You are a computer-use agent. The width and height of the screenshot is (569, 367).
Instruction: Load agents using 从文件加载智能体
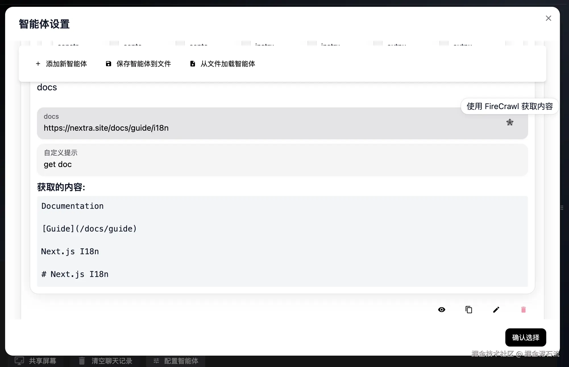pyautogui.click(x=223, y=64)
